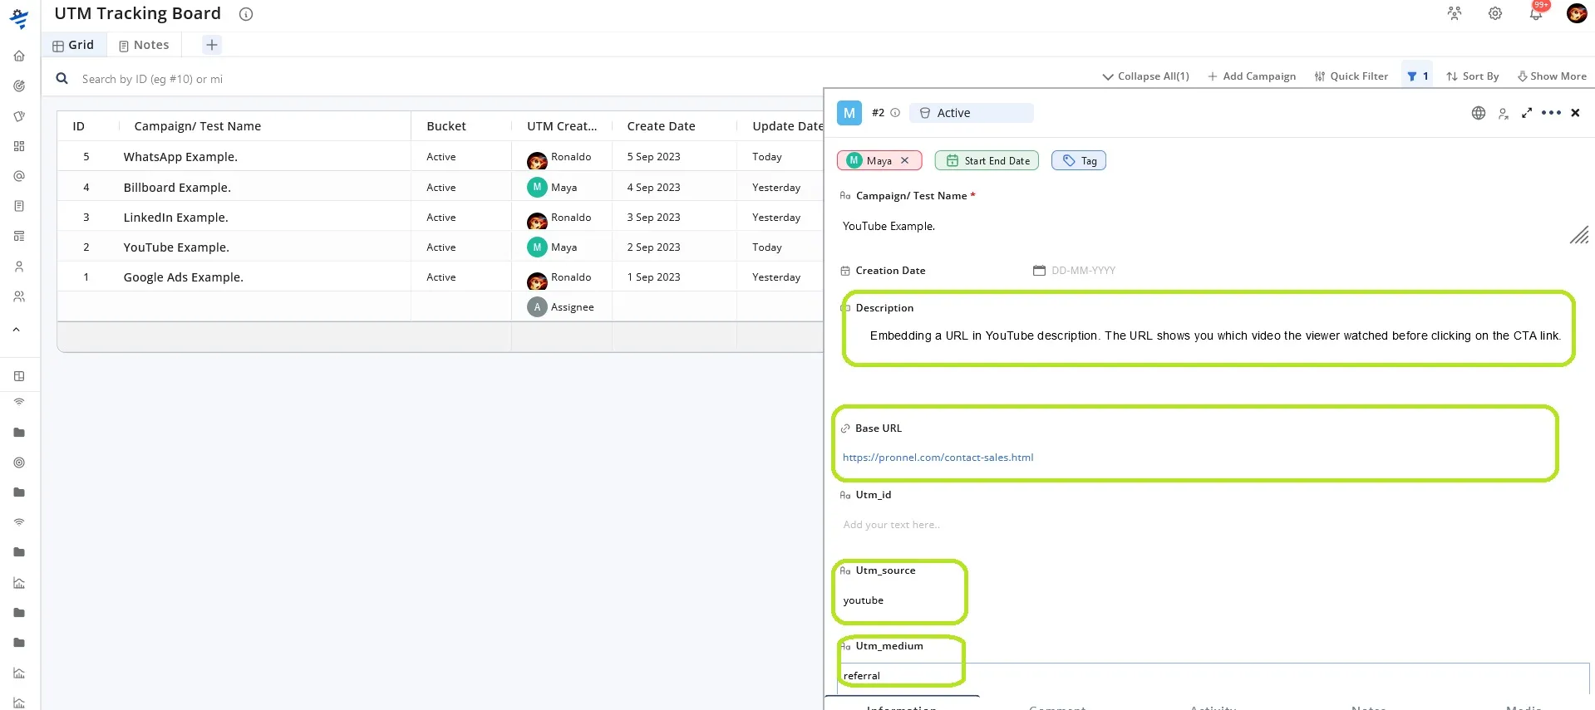
Task: Click the Pronnel logo at top left
Action: pos(19,18)
